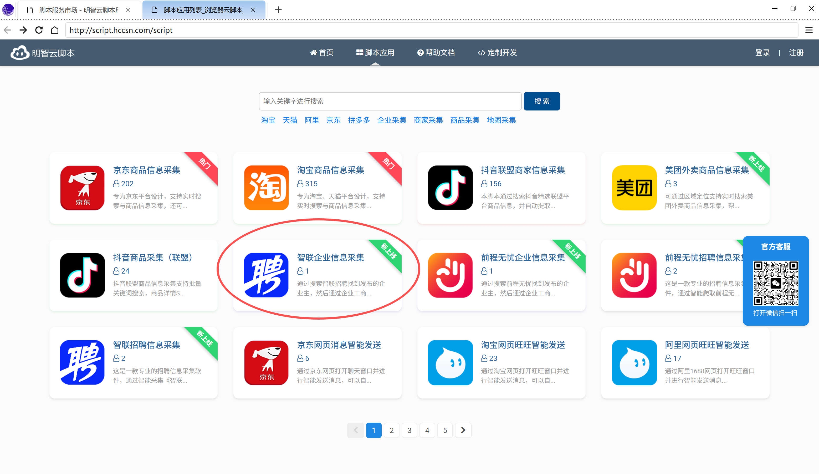Open the 淘宝商品信息采集 title

[331, 170]
